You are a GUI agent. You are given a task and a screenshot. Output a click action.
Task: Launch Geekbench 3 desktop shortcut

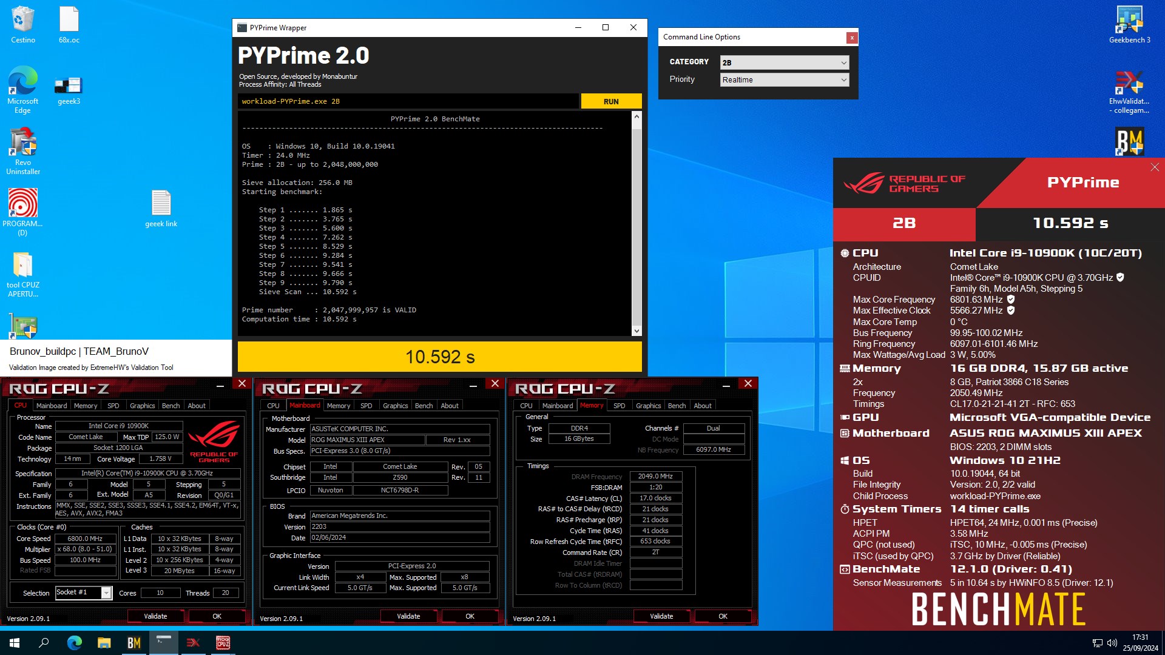pyautogui.click(x=1129, y=24)
